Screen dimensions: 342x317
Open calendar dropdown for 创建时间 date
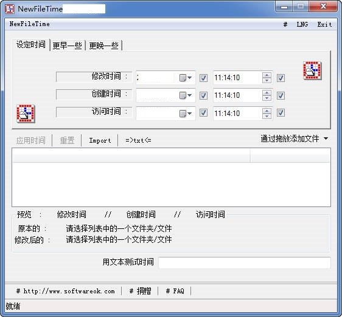(186, 95)
